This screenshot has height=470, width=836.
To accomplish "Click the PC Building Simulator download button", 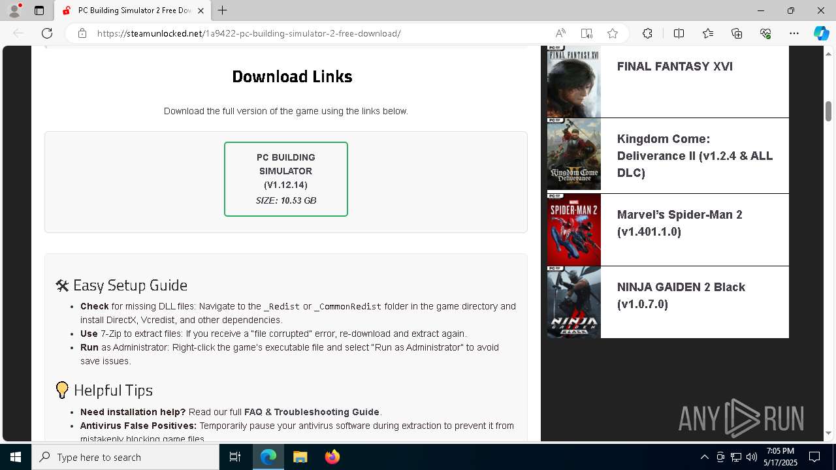I will pos(286,179).
